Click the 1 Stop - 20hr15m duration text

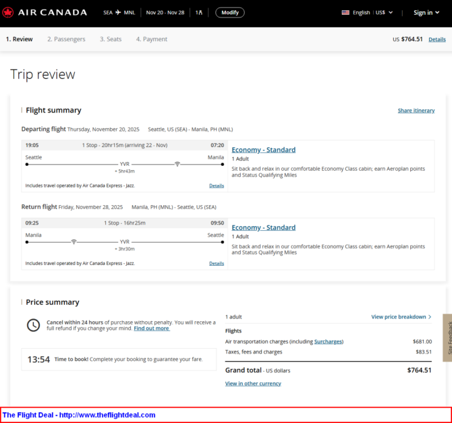(125, 145)
